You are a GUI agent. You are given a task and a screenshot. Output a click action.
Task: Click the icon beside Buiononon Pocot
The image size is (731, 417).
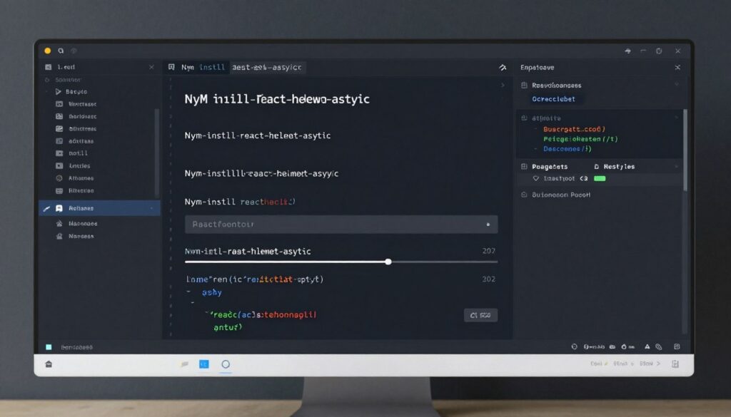coord(524,195)
